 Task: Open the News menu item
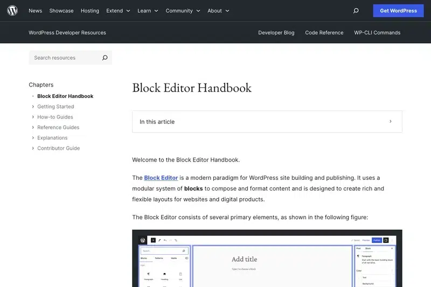click(x=36, y=11)
